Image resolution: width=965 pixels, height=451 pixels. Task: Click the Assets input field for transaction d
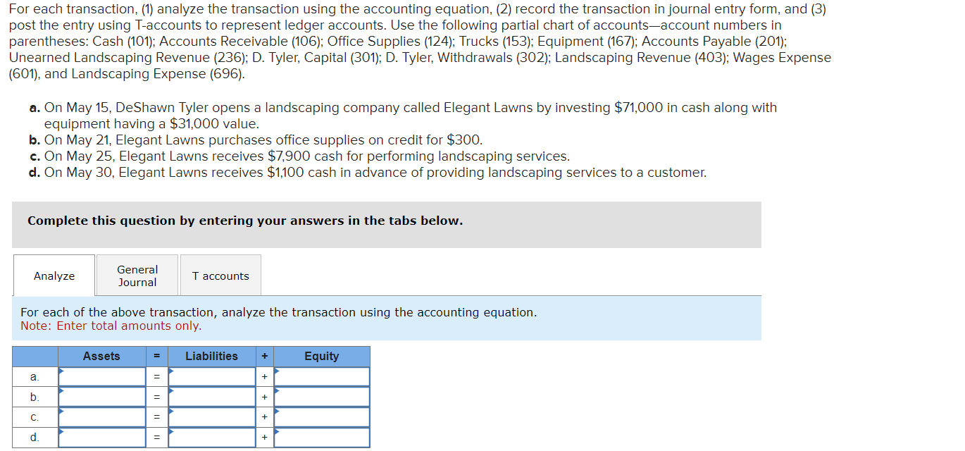pos(101,437)
